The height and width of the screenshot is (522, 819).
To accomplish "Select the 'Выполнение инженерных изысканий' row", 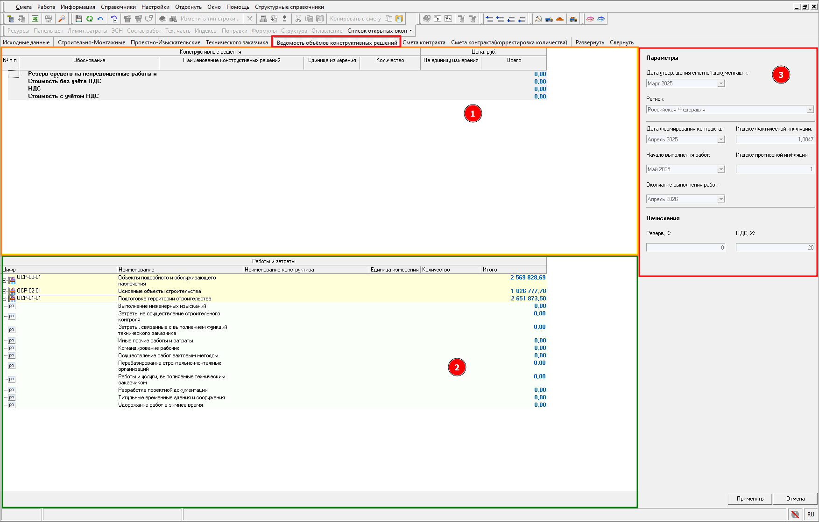I will [x=162, y=306].
